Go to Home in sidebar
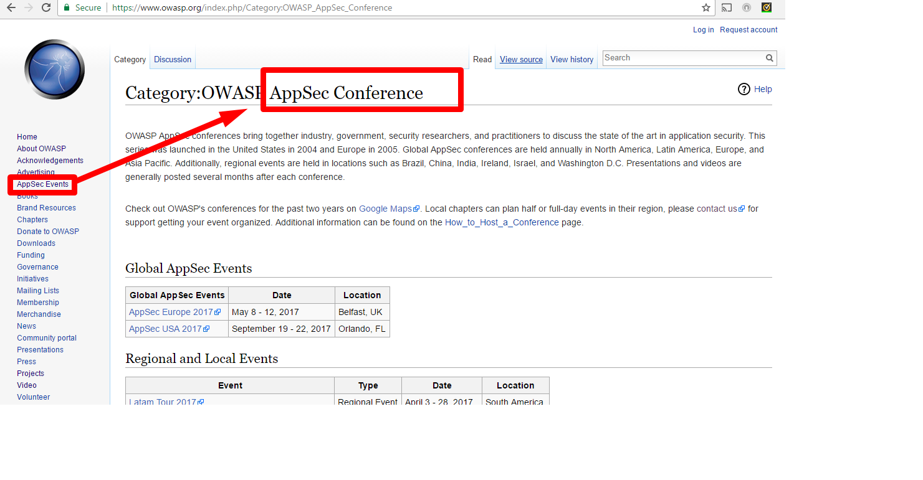 point(27,137)
